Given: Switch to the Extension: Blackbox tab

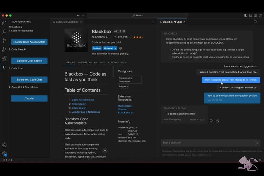Looking at the screenshot, I should (x=67, y=22).
